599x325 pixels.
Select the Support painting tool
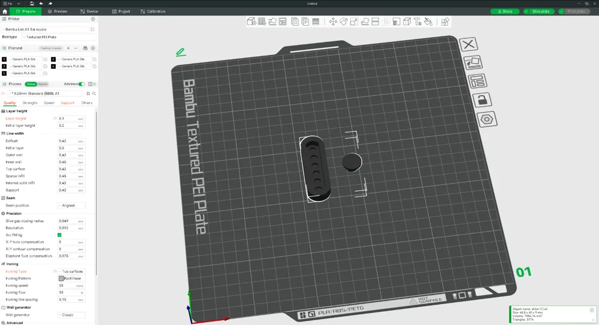point(396,22)
